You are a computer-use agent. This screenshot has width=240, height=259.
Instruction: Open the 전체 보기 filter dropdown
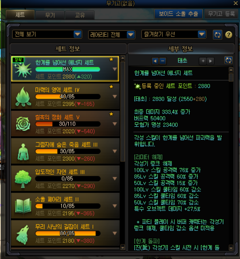pyautogui.click(x=47, y=34)
